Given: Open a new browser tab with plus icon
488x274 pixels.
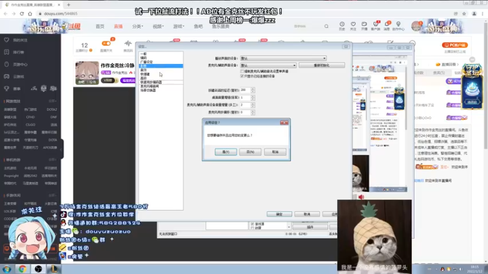Looking at the screenshot, I should pyautogui.click(x=68, y=5).
